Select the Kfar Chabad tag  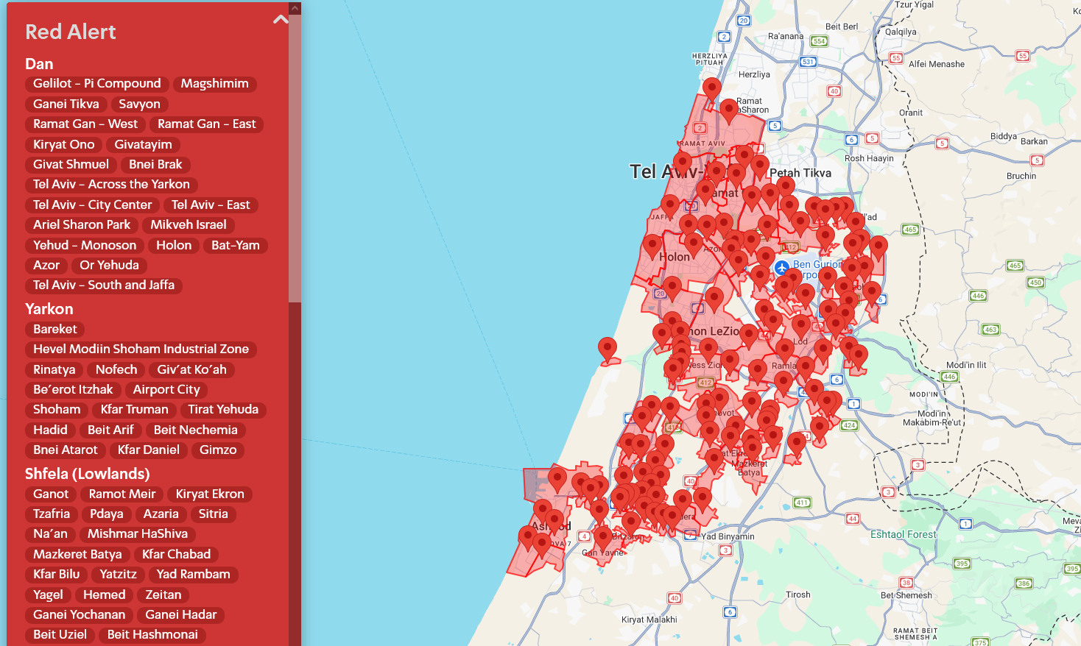177,555
